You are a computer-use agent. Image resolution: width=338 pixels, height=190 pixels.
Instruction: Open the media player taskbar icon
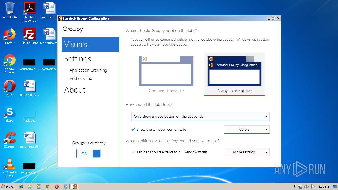click(x=39, y=187)
